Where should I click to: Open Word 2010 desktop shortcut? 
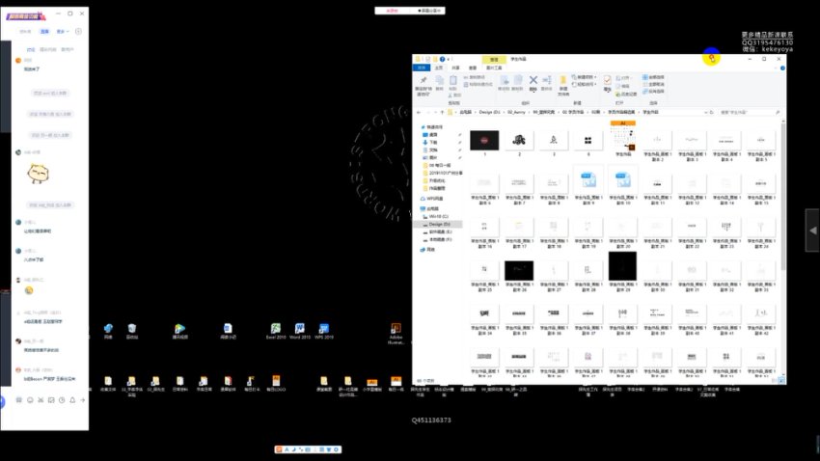point(300,332)
